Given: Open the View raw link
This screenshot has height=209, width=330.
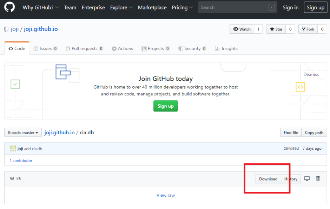Looking at the screenshot, I should [x=165, y=195].
